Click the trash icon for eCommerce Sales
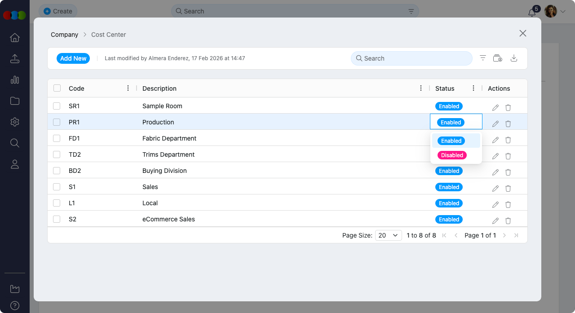The width and height of the screenshot is (575, 313). [508, 221]
